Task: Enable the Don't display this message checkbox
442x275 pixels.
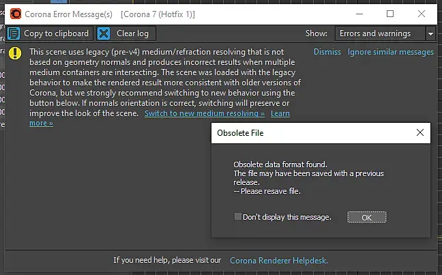Action: [x=237, y=217]
